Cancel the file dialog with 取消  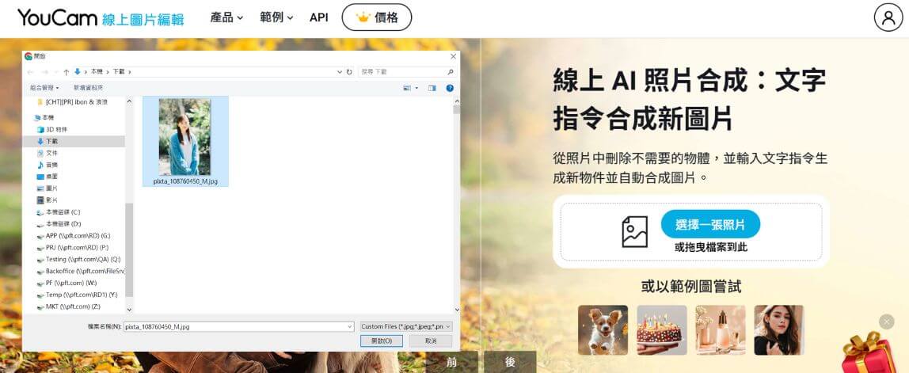(431, 341)
